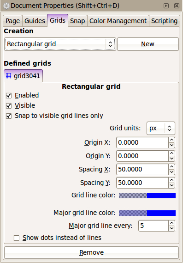Image resolution: width=183 pixels, height=263 pixels.
Task: Select the grid3041 defined grid tab
Action: point(23,76)
